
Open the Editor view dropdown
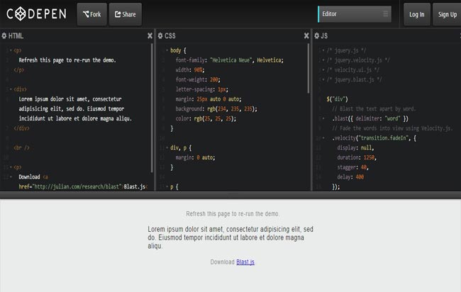point(355,13)
